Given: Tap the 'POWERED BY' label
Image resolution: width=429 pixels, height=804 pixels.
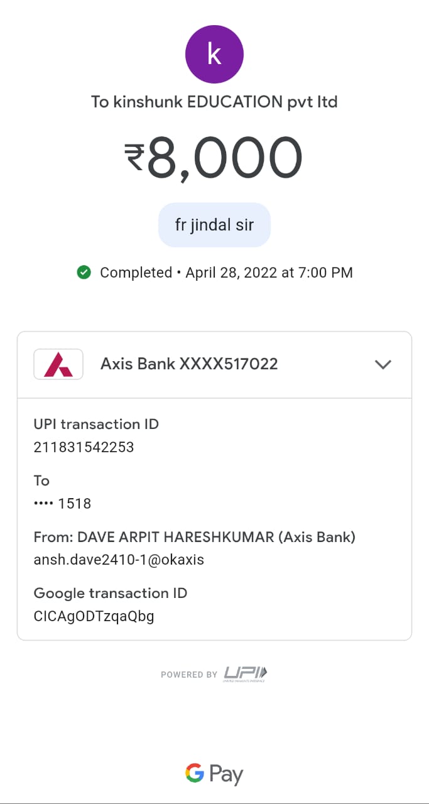Looking at the screenshot, I should coord(189,675).
